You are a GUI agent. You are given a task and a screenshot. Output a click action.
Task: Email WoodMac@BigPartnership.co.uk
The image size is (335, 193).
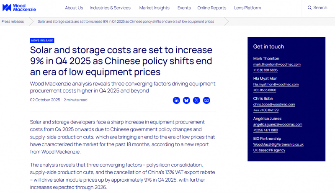(x=278, y=144)
